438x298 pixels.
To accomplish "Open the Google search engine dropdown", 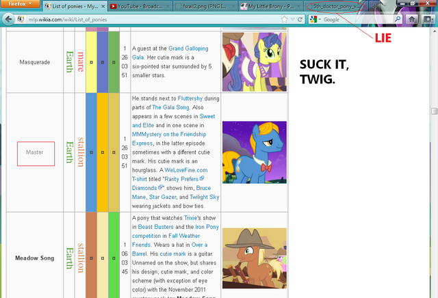I will coord(320,19).
